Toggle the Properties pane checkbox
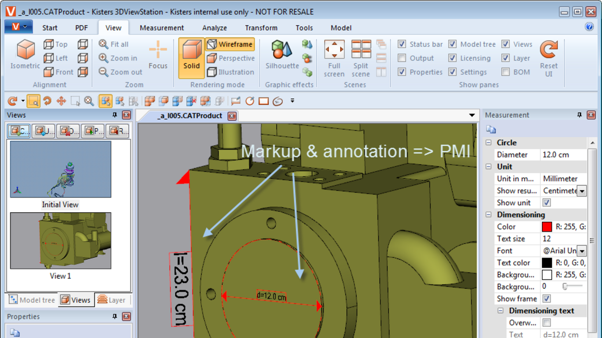The image size is (602, 338). tap(401, 72)
